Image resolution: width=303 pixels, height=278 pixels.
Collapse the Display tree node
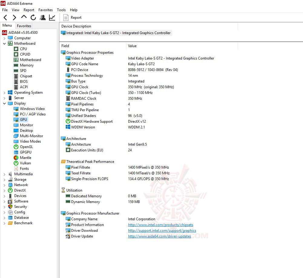[x=4, y=103]
